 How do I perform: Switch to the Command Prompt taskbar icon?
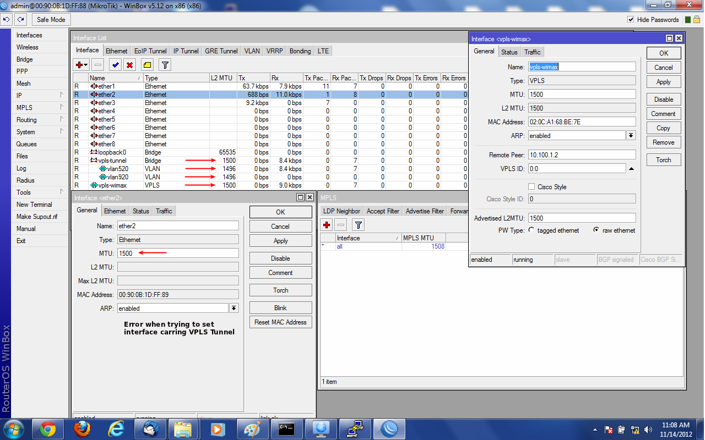(x=287, y=428)
